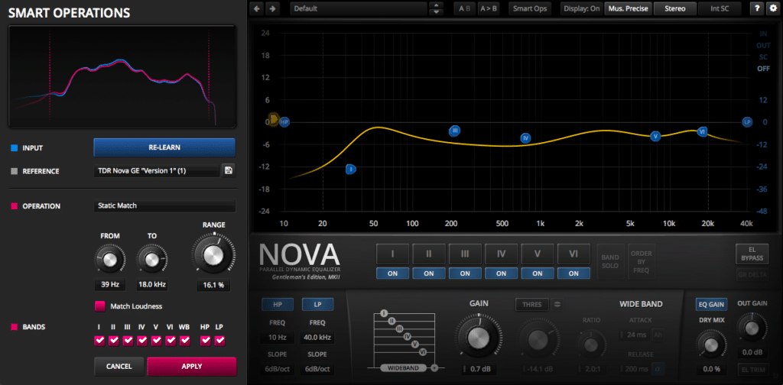Click the OUT GAIN knob
Viewport: 783px width, 385px height.
point(752,328)
